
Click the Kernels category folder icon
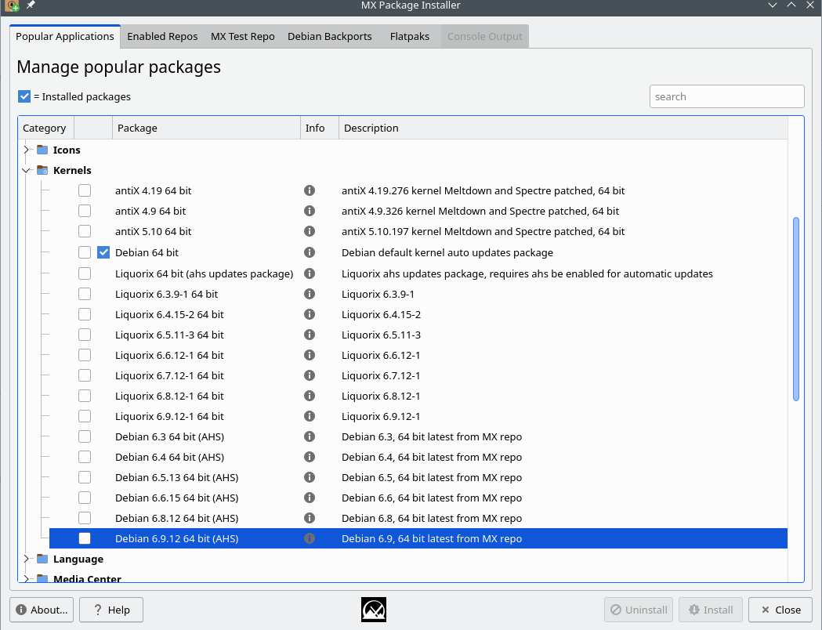[x=42, y=170]
